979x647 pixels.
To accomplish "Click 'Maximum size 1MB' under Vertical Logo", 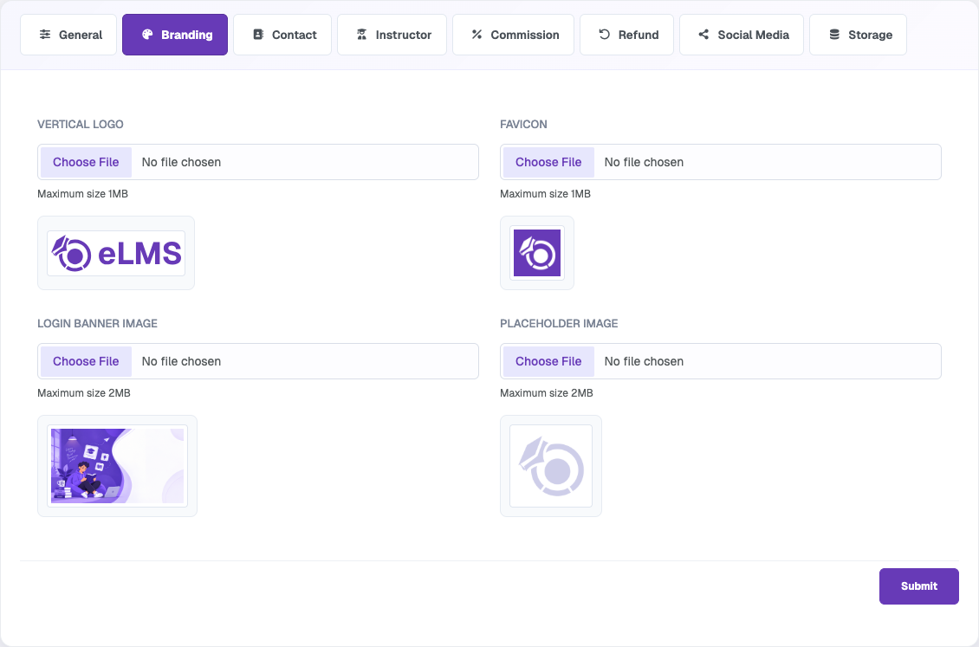I will point(82,194).
